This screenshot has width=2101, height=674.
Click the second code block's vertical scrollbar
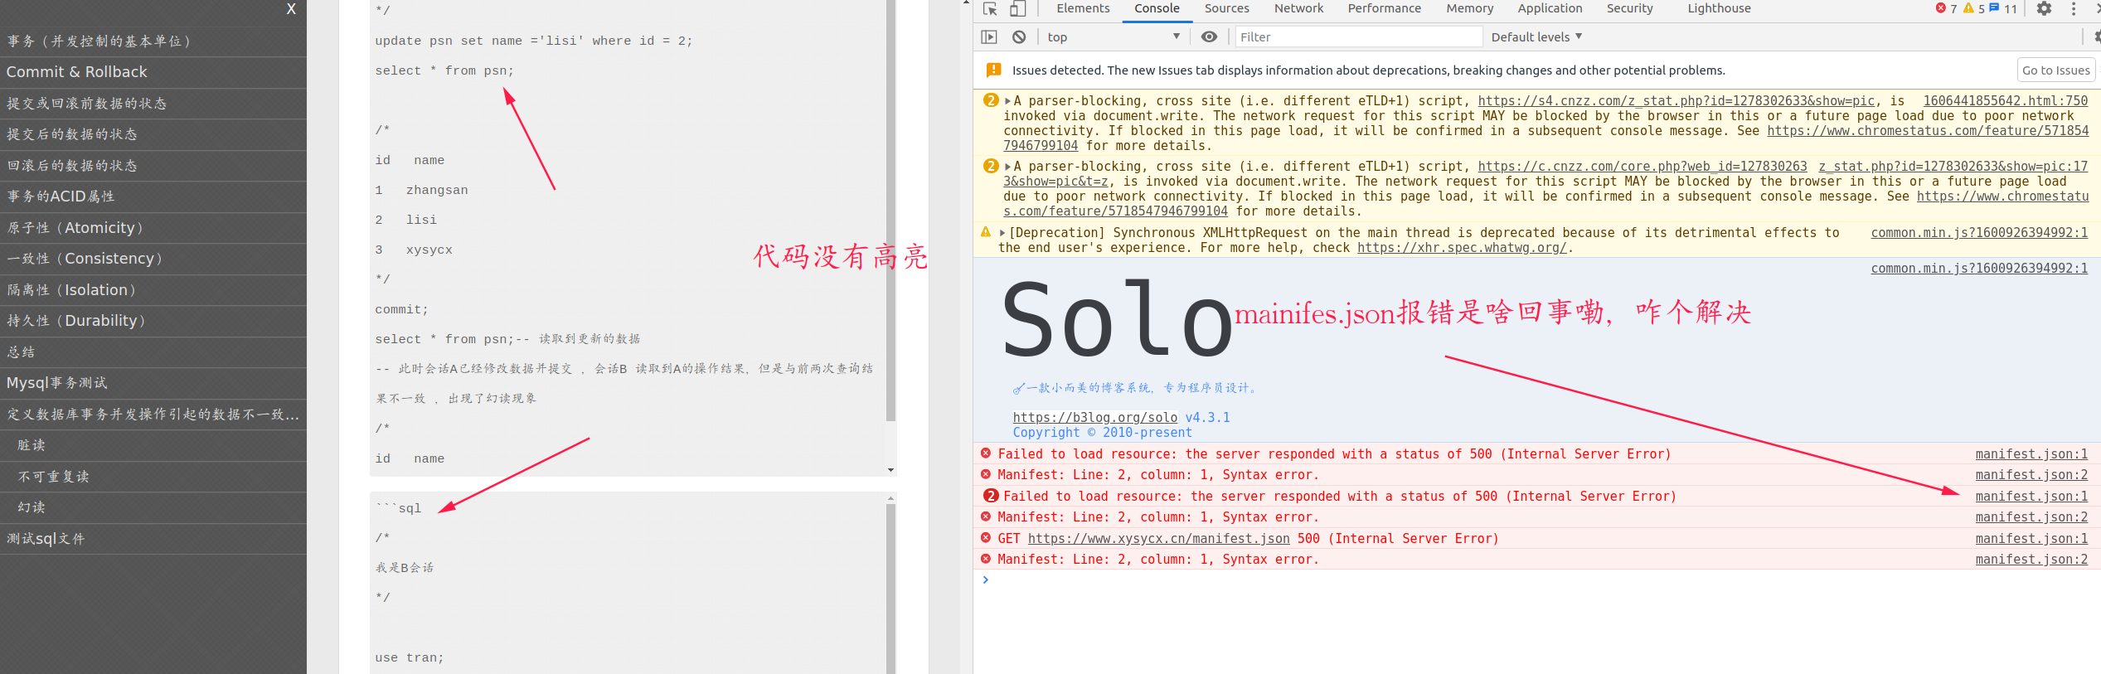[890, 589]
